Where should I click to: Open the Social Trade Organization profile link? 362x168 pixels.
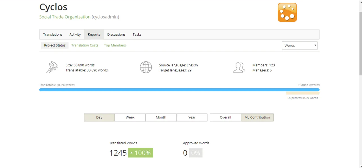(65, 17)
